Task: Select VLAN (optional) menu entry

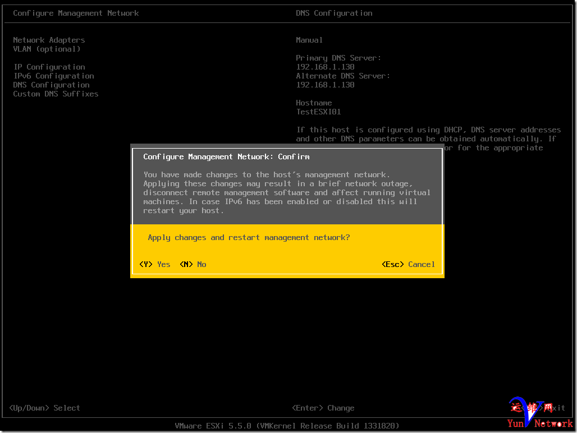Action: 47,49
